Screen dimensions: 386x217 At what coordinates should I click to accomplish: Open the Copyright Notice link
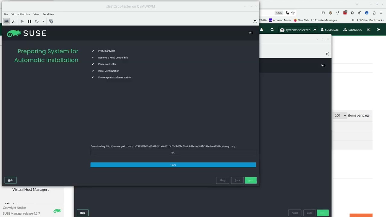(x=14, y=208)
